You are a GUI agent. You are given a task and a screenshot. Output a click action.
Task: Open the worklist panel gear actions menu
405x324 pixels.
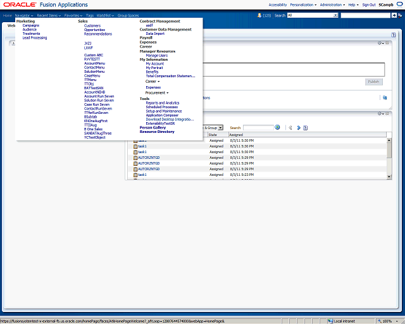(x=380, y=113)
